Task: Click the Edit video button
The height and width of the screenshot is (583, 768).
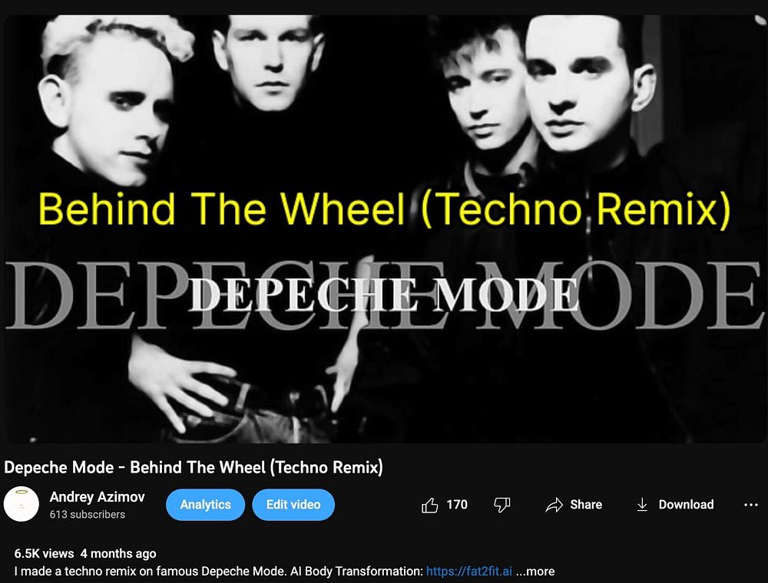Action: coord(293,504)
